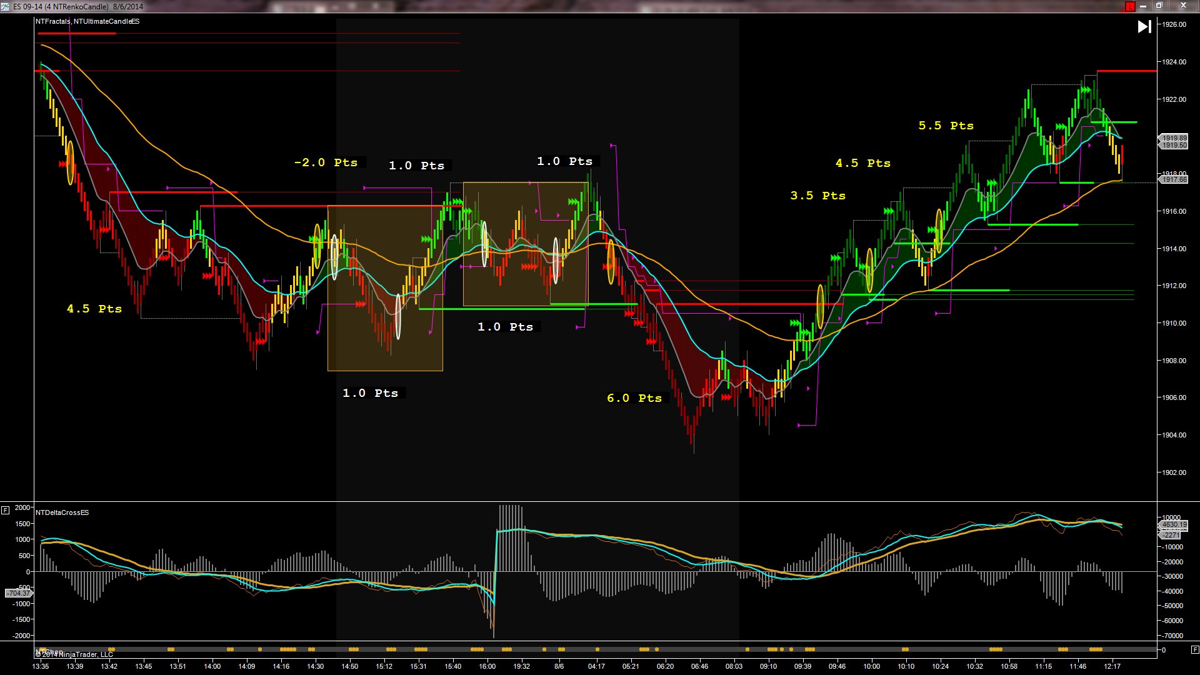
Task: Click the NinjaTrader icon in the title bar
Action: point(5,6)
